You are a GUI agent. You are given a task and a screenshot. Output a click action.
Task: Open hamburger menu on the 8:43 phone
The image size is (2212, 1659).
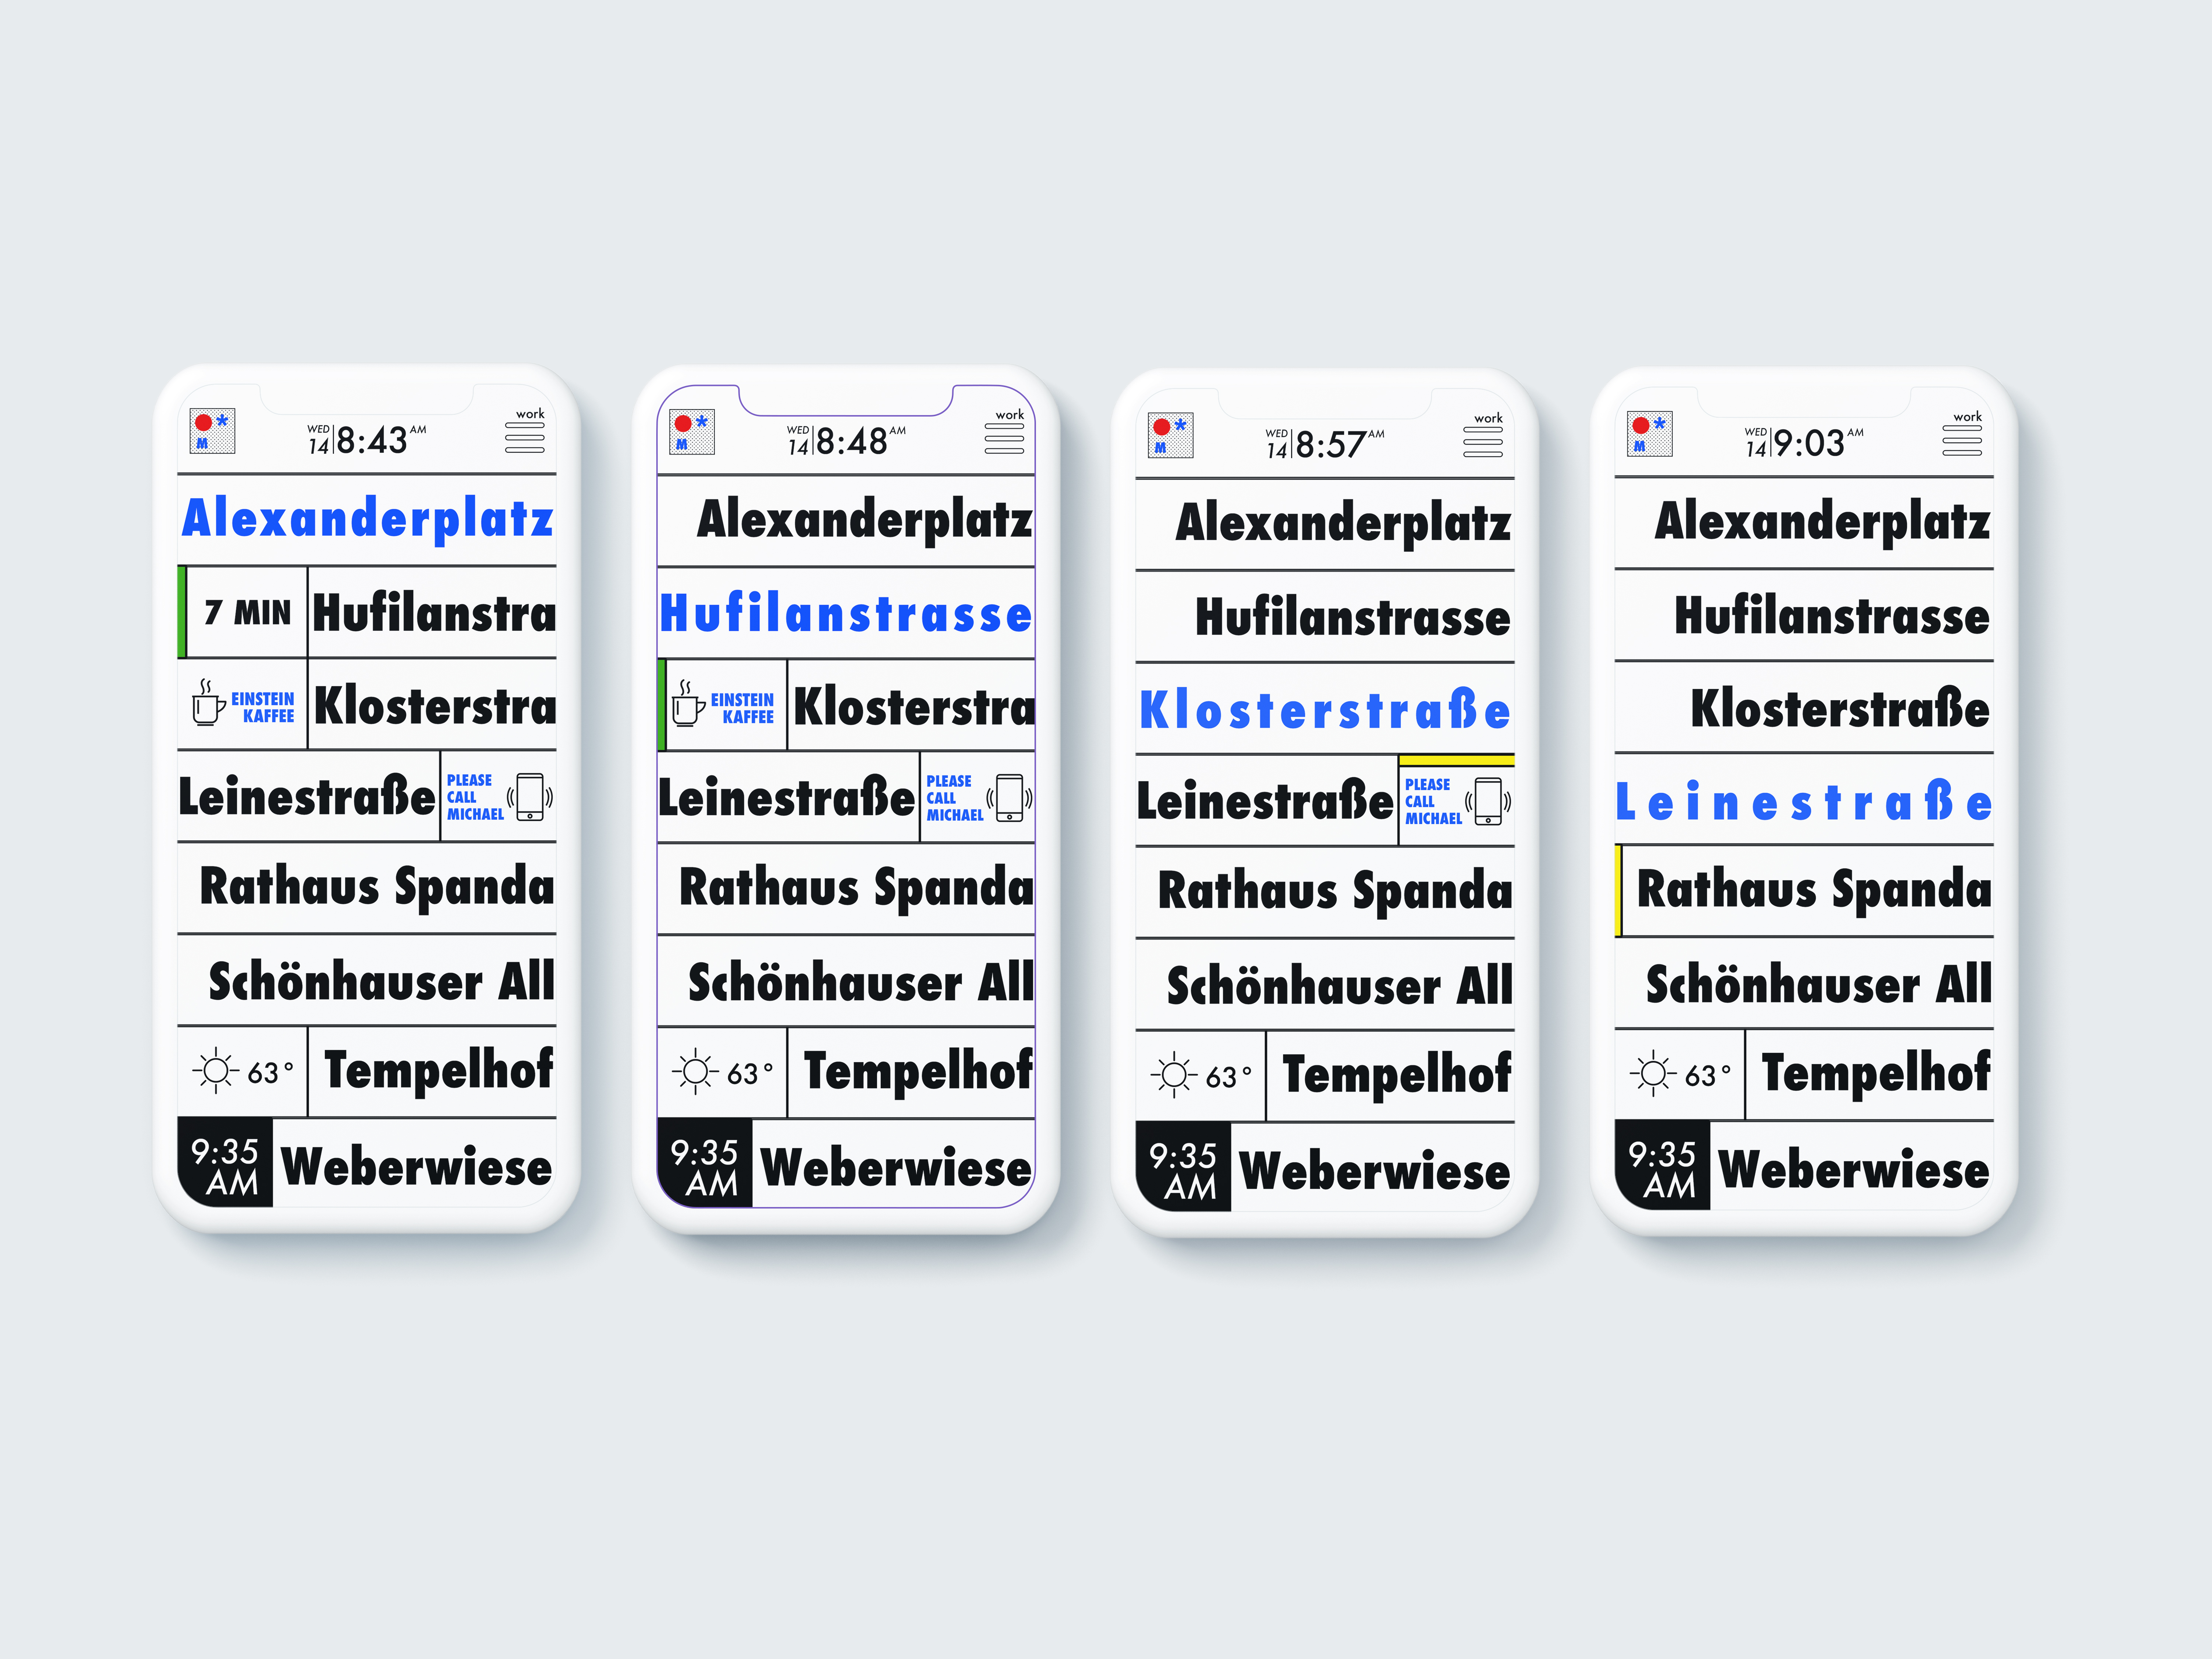pyautogui.click(x=525, y=438)
